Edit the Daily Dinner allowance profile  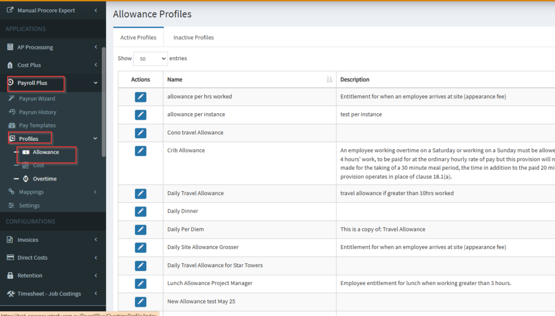click(140, 211)
